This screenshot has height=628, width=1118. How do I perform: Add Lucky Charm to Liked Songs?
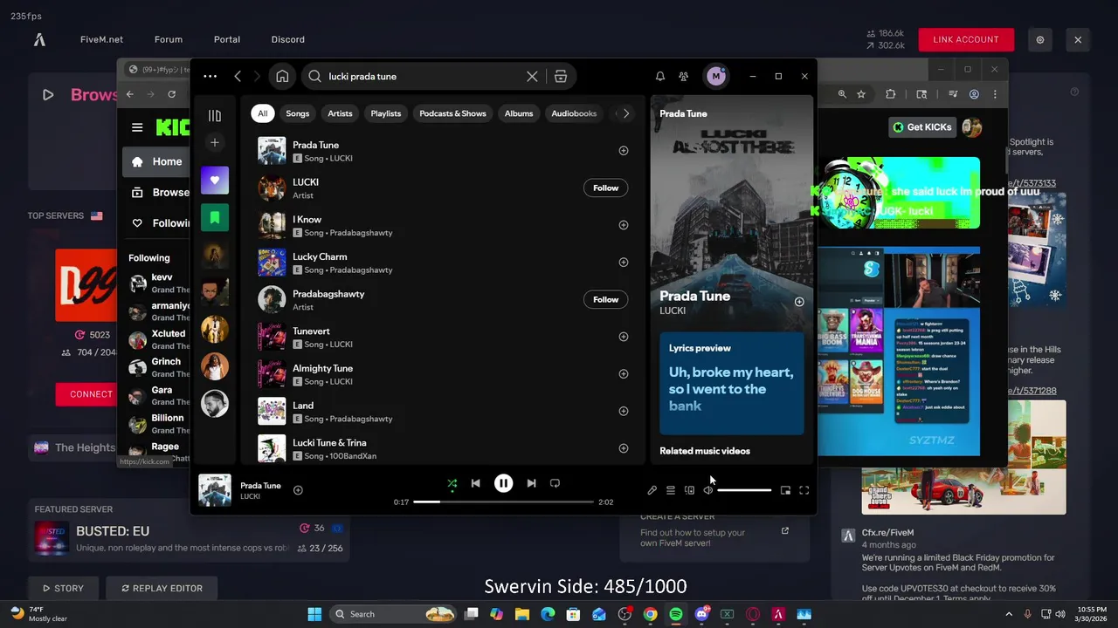point(624,263)
